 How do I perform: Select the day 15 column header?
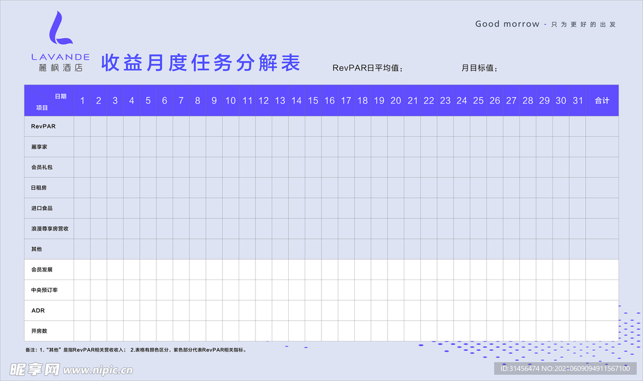[313, 101]
